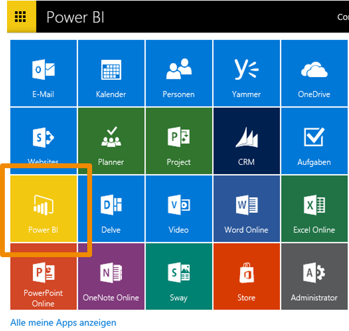This screenshot has width=349, height=331.
Task: Click 'Alle meine Apps anzeigen' link
Action: pyautogui.click(x=63, y=323)
